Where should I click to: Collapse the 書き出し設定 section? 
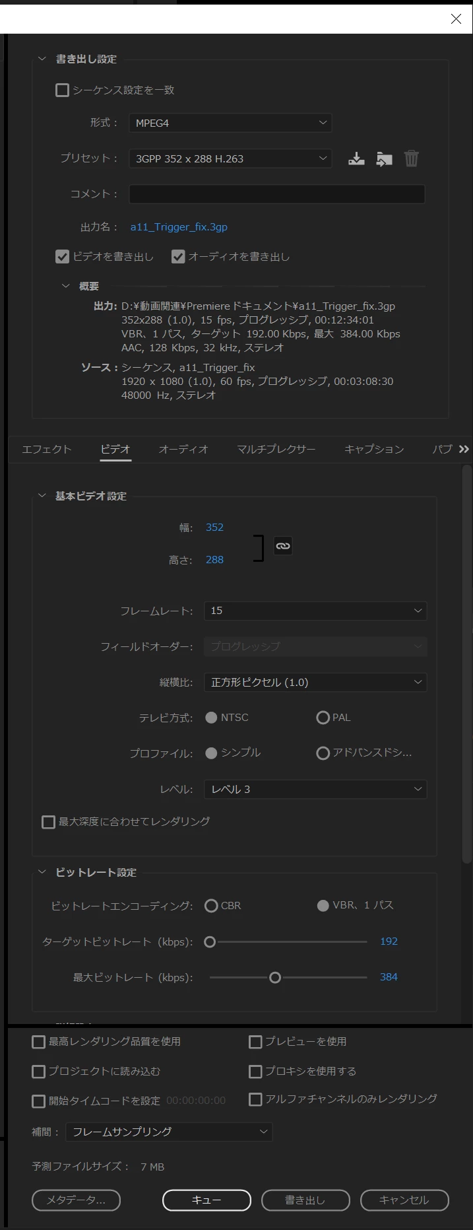[x=42, y=59]
